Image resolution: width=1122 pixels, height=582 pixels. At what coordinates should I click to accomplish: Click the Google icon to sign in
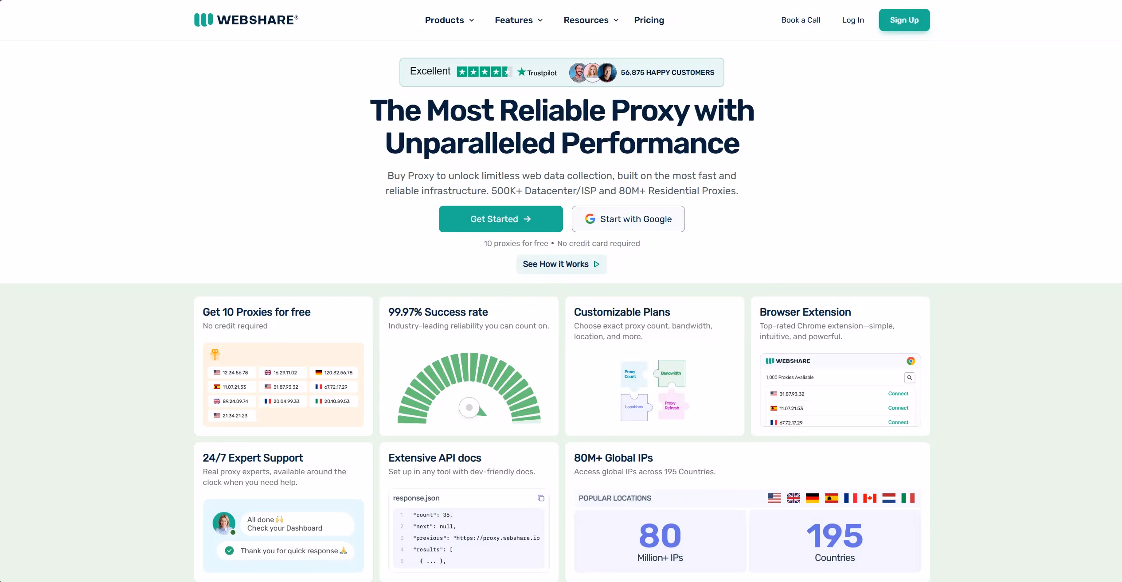click(590, 219)
